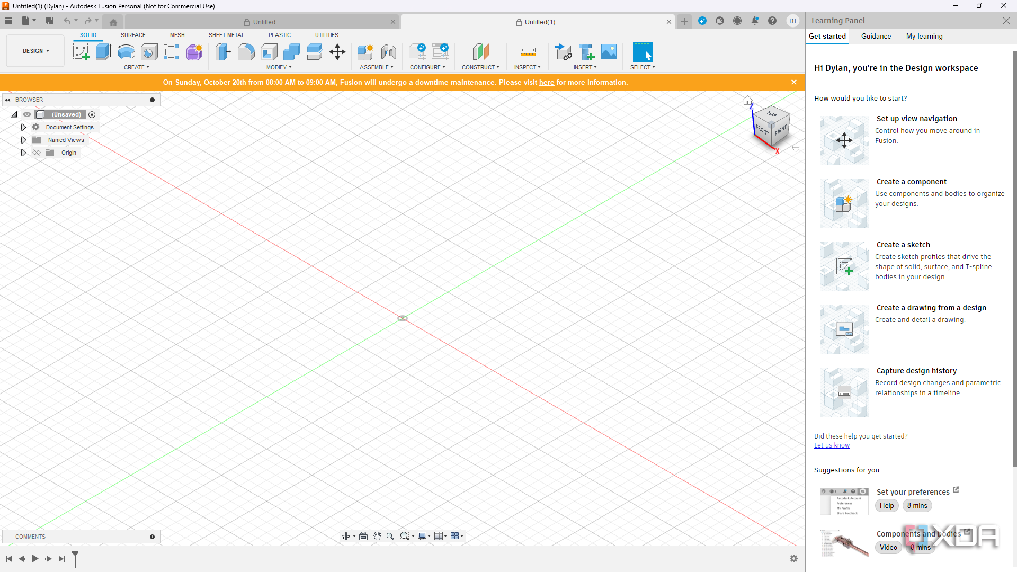The height and width of the screenshot is (572, 1017).
Task: Click the Select tool icon
Action: [x=643, y=52]
